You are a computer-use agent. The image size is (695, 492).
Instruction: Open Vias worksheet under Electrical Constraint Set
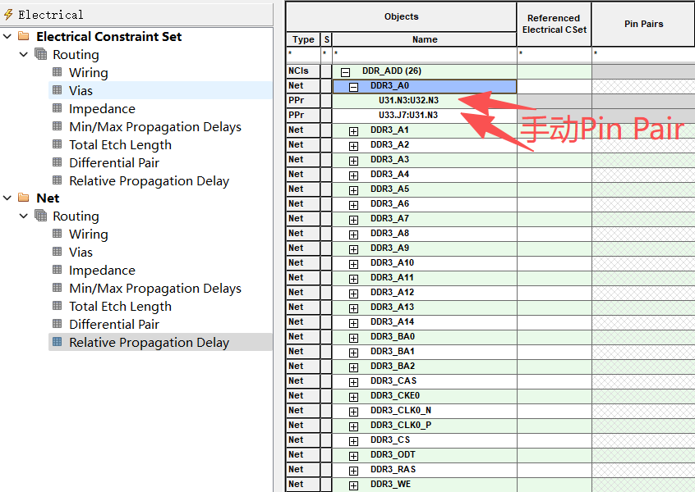81,91
